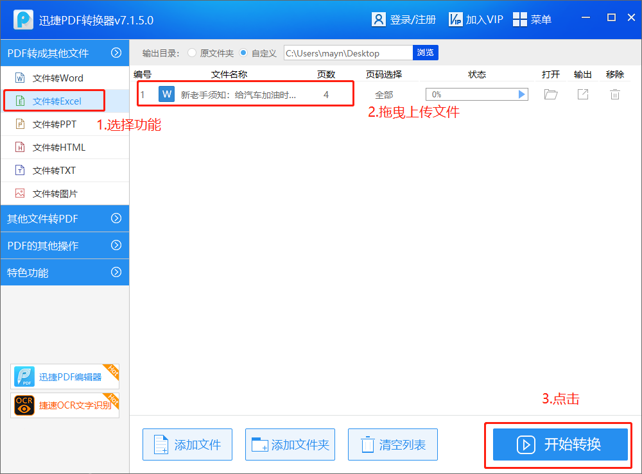Open the 捷速OCR文字识别 promo banner
Screen dimensions: 642x474
tap(65, 405)
